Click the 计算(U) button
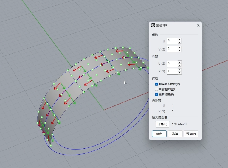Image resolution: width=228 pixels, height=168 pixels. (162, 124)
